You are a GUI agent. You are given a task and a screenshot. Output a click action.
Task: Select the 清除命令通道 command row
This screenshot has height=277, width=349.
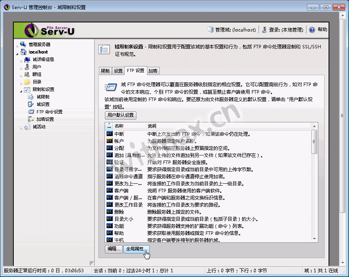point(208,177)
